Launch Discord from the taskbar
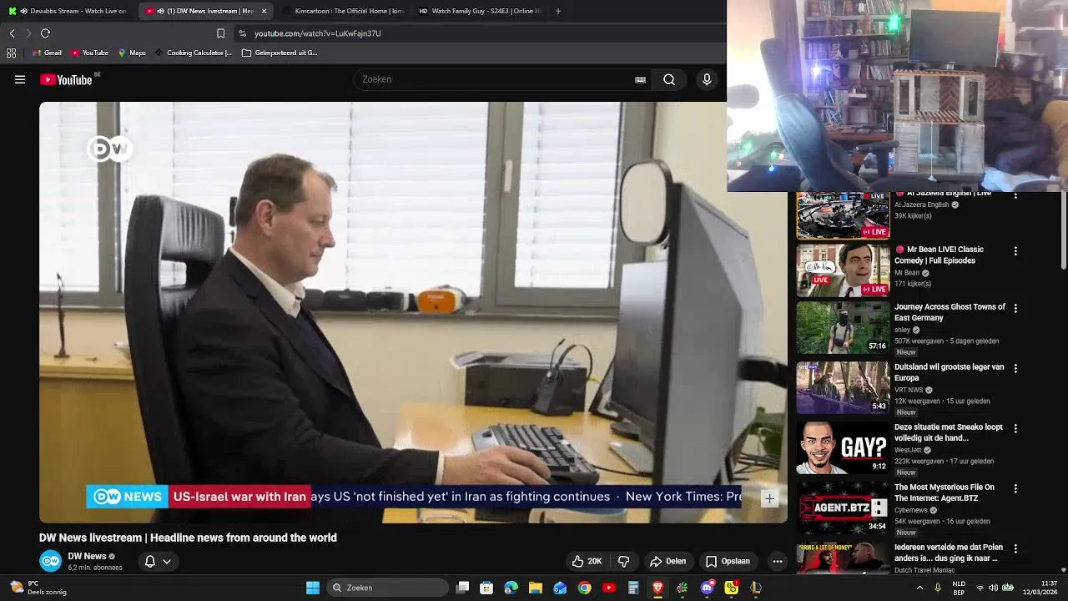This screenshot has height=601, width=1068. (708, 588)
